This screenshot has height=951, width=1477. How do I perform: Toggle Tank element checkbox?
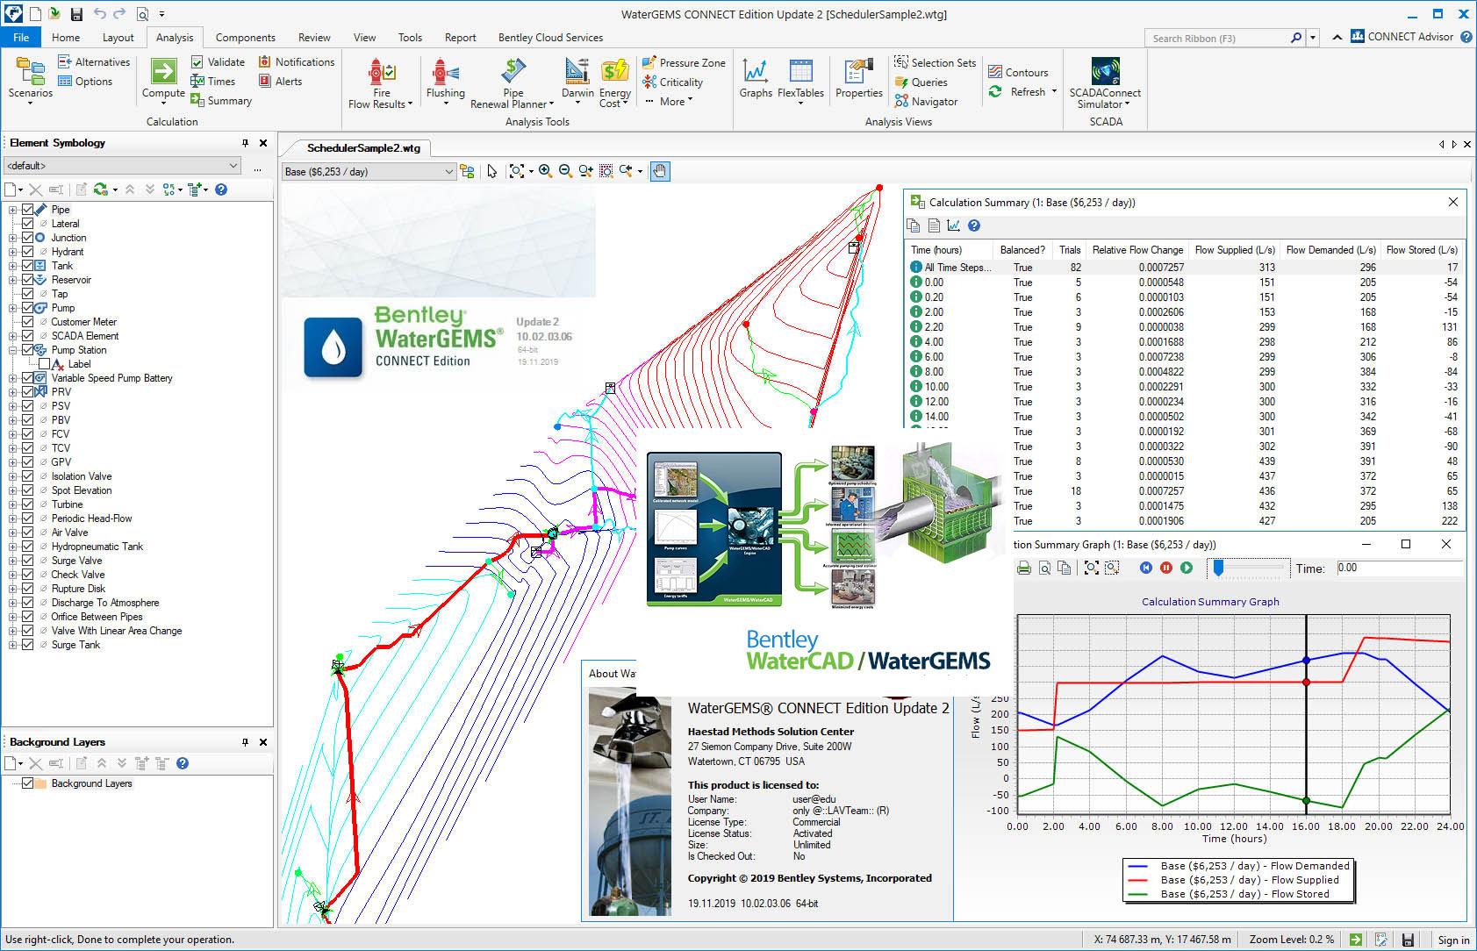click(x=28, y=266)
